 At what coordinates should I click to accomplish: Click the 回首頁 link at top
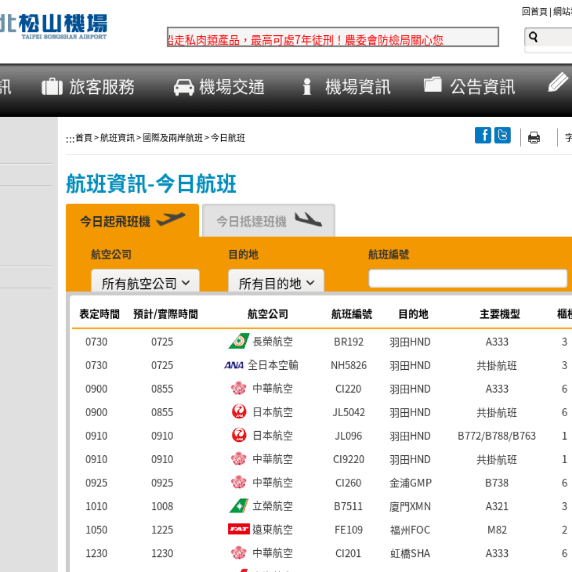tap(534, 11)
